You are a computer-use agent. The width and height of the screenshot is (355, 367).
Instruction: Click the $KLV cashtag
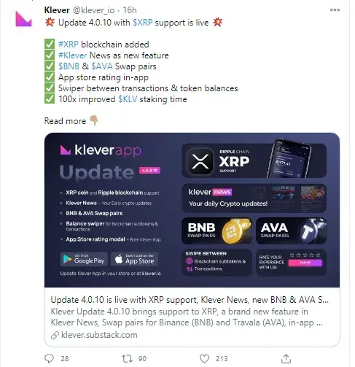pyautogui.click(x=128, y=99)
